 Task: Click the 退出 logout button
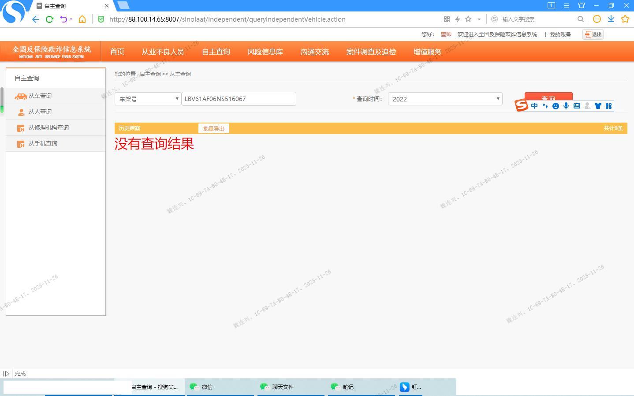pyautogui.click(x=593, y=34)
